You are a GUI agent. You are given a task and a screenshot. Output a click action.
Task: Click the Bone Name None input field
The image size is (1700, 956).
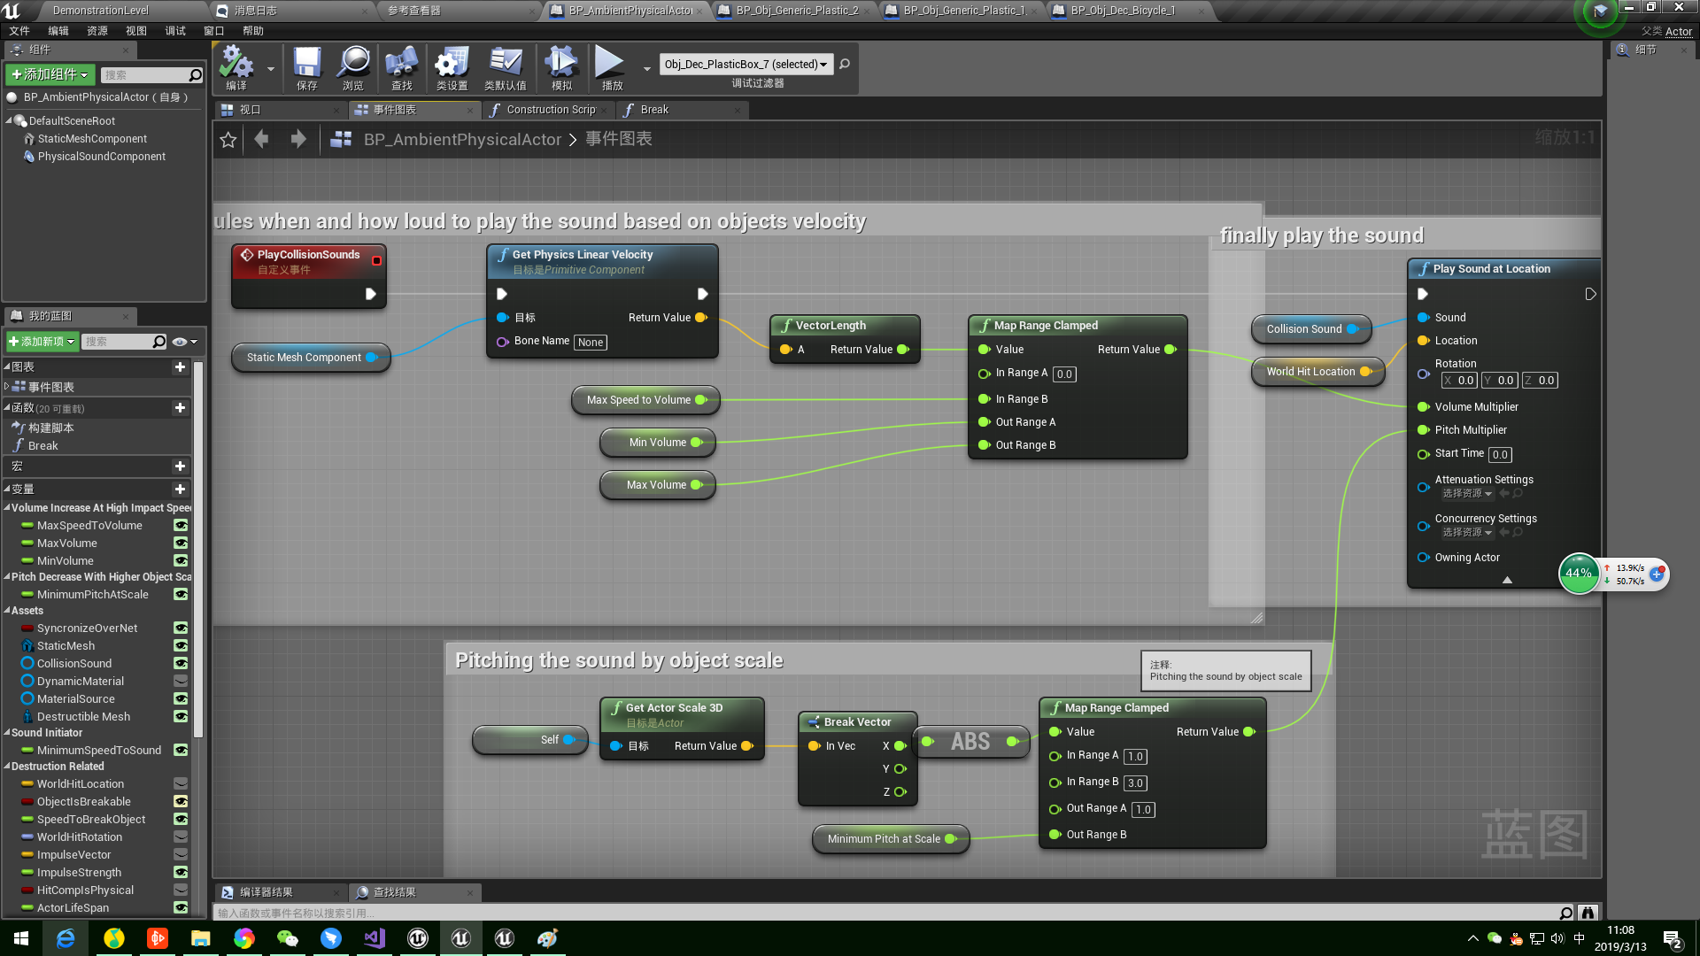coord(590,343)
